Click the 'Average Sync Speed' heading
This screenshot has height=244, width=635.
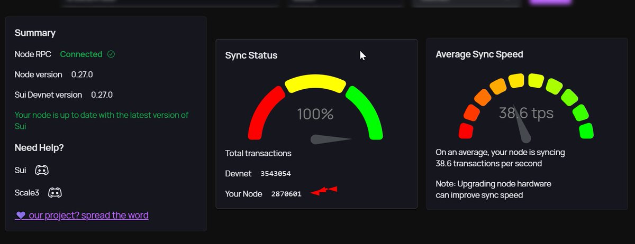click(479, 54)
